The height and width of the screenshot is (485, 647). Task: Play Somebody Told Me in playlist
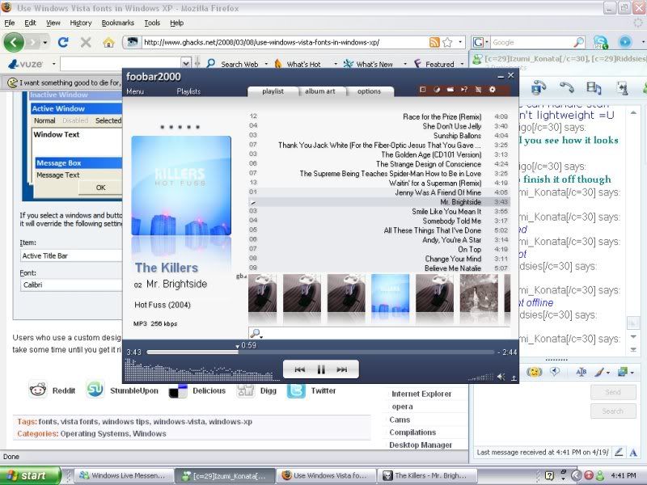click(x=378, y=221)
